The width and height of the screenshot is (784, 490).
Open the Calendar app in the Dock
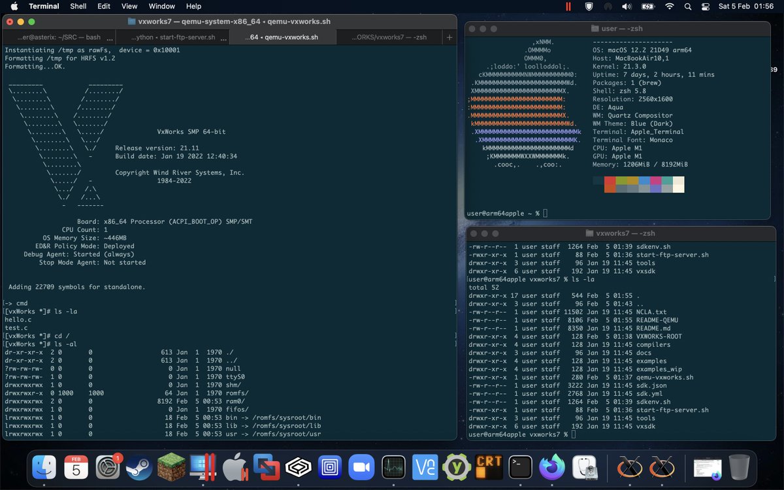click(76, 467)
